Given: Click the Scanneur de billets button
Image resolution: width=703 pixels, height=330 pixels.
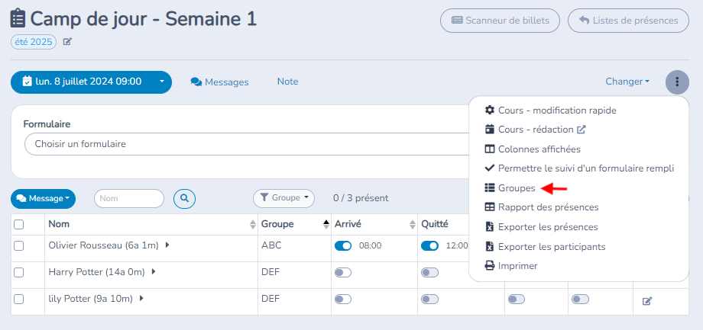Looking at the screenshot, I should [500, 21].
